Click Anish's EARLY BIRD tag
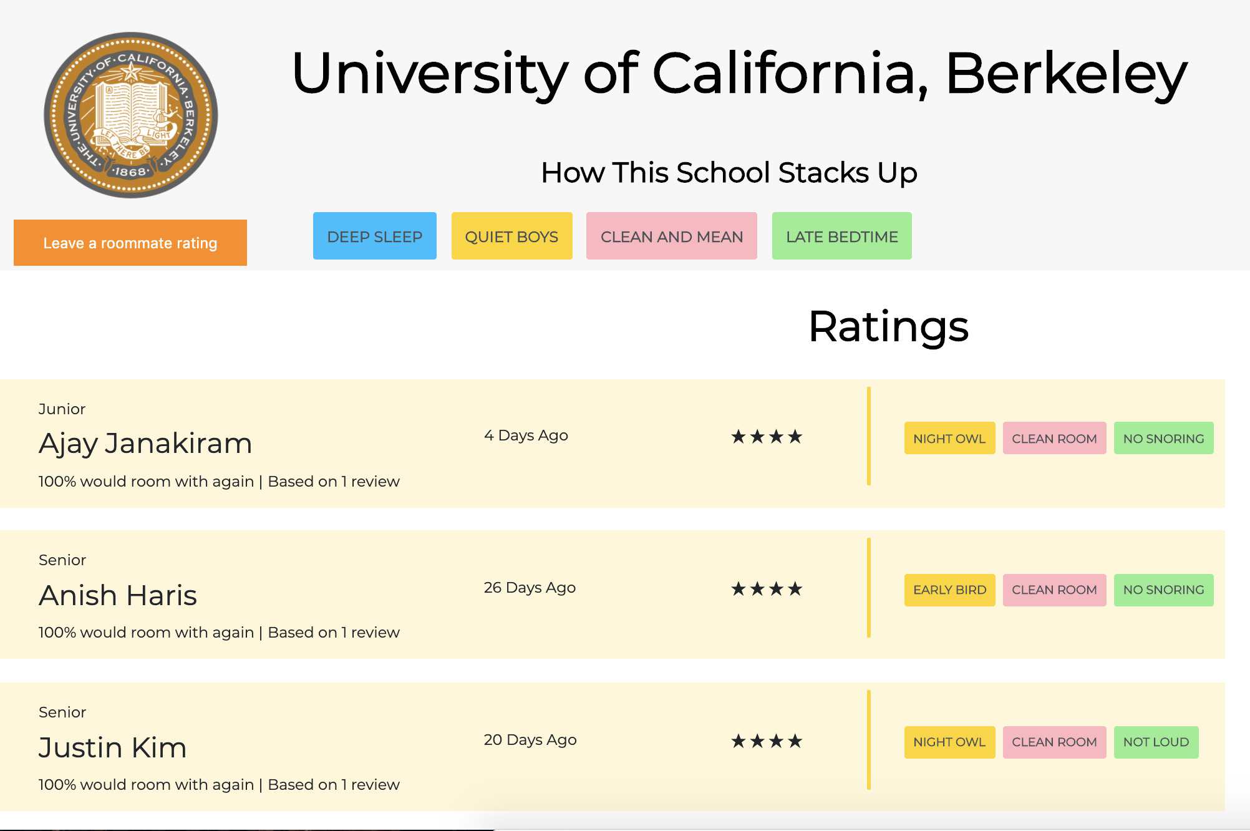Screen dimensions: 1250x831 949,590
